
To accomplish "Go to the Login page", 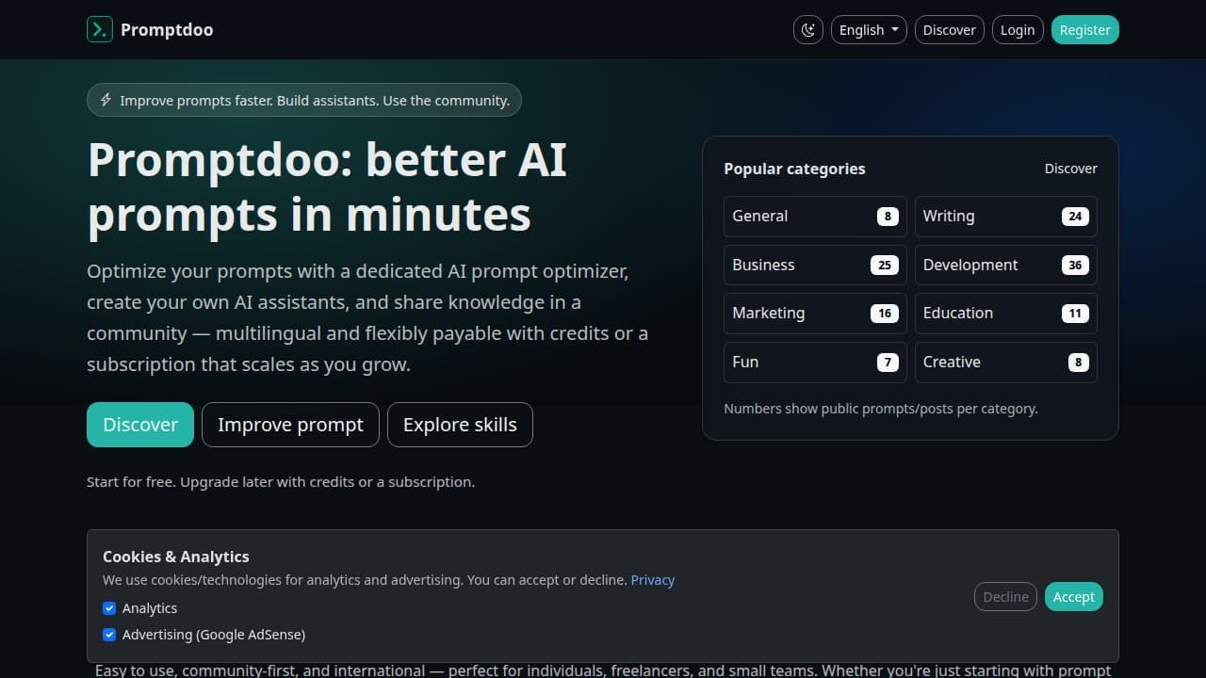I will coord(1018,30).
